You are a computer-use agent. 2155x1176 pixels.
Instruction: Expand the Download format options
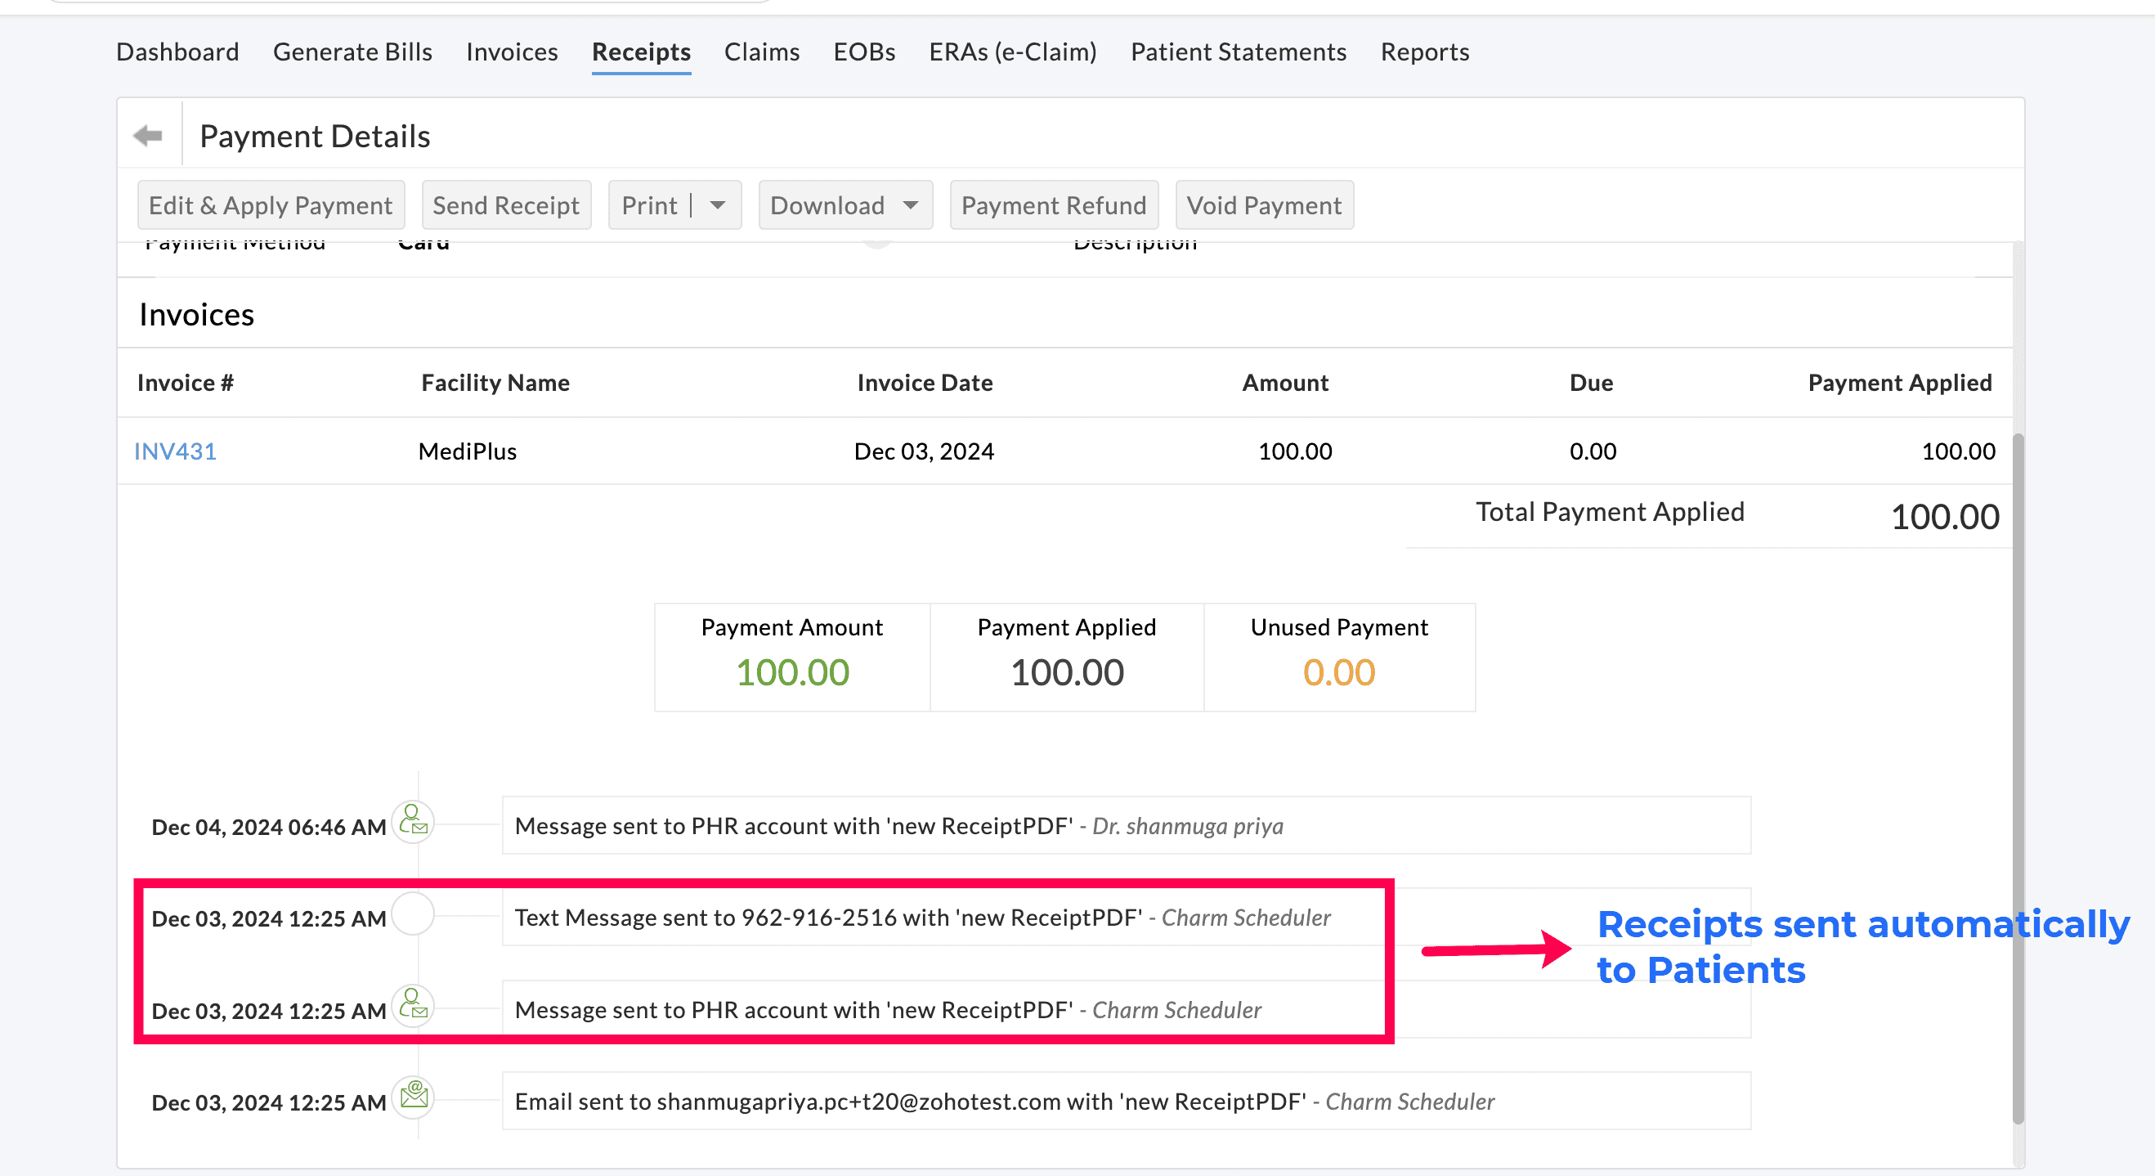pyautogui.click(x=909, y=204)
